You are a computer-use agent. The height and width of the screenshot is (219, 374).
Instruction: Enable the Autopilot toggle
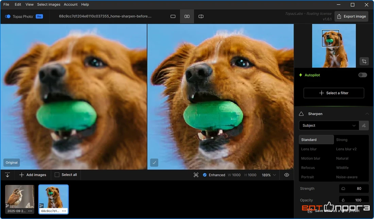click(x=362, y=75)
